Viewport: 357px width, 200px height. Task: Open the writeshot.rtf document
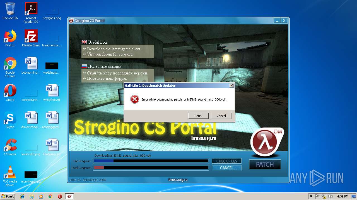tap(52, 93)
